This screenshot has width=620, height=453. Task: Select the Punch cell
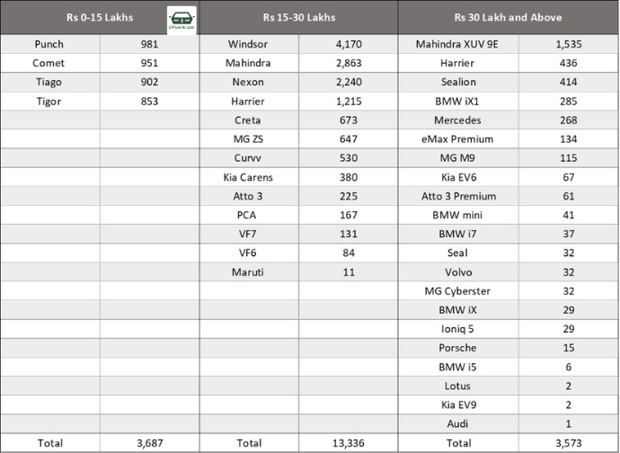[x=49, y=44]
